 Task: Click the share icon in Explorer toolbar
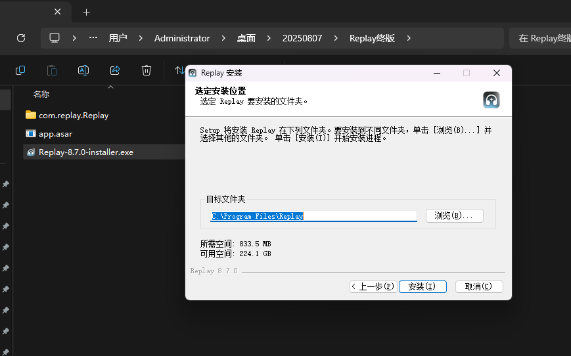[115, 70]
